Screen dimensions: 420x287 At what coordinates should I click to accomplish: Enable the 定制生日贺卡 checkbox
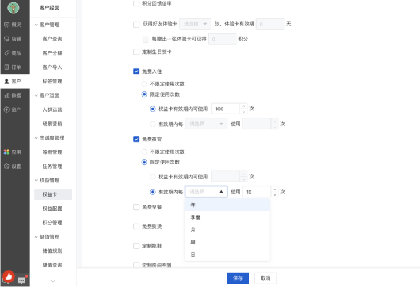[136, 52]
